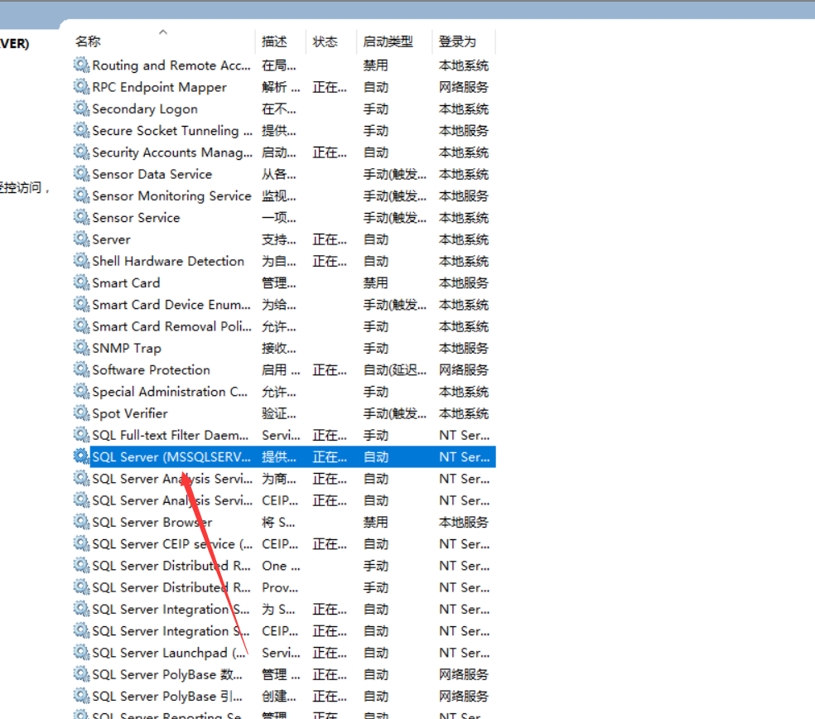This screenshot has height=719, width=815.
Task: Click the Sensor Monitoring Service name text
Action: [171, 196]
